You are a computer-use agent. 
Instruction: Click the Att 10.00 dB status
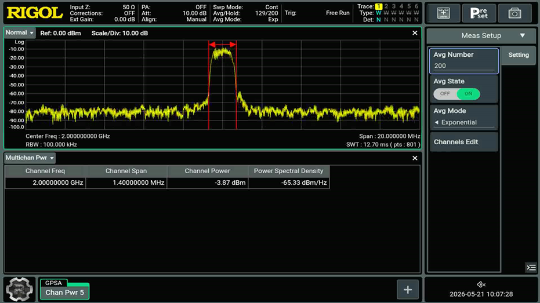click(x=174, y=13)
